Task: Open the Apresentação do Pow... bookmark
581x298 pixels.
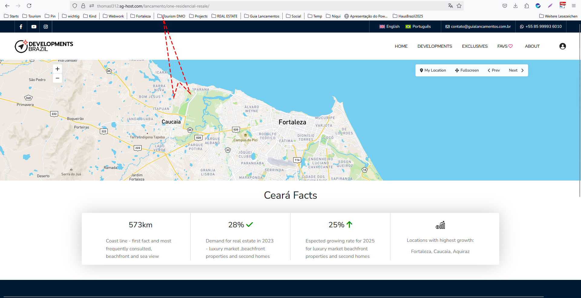Action: click(366, 16)
